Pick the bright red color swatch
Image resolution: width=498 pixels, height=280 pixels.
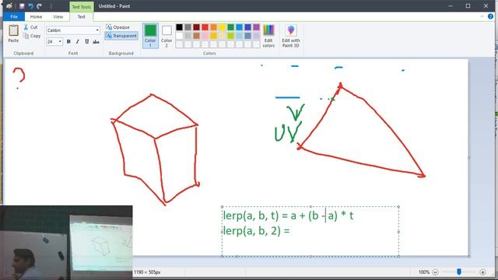[205, 27]
